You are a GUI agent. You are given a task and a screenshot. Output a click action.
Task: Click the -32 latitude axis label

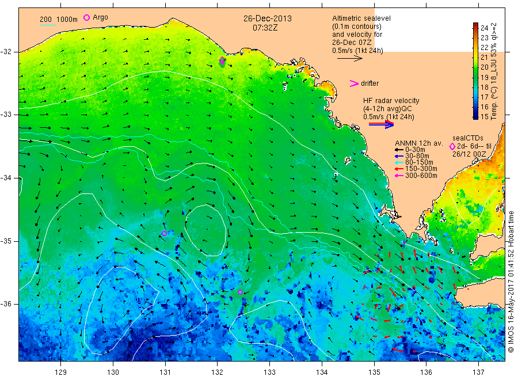point(6,52)
